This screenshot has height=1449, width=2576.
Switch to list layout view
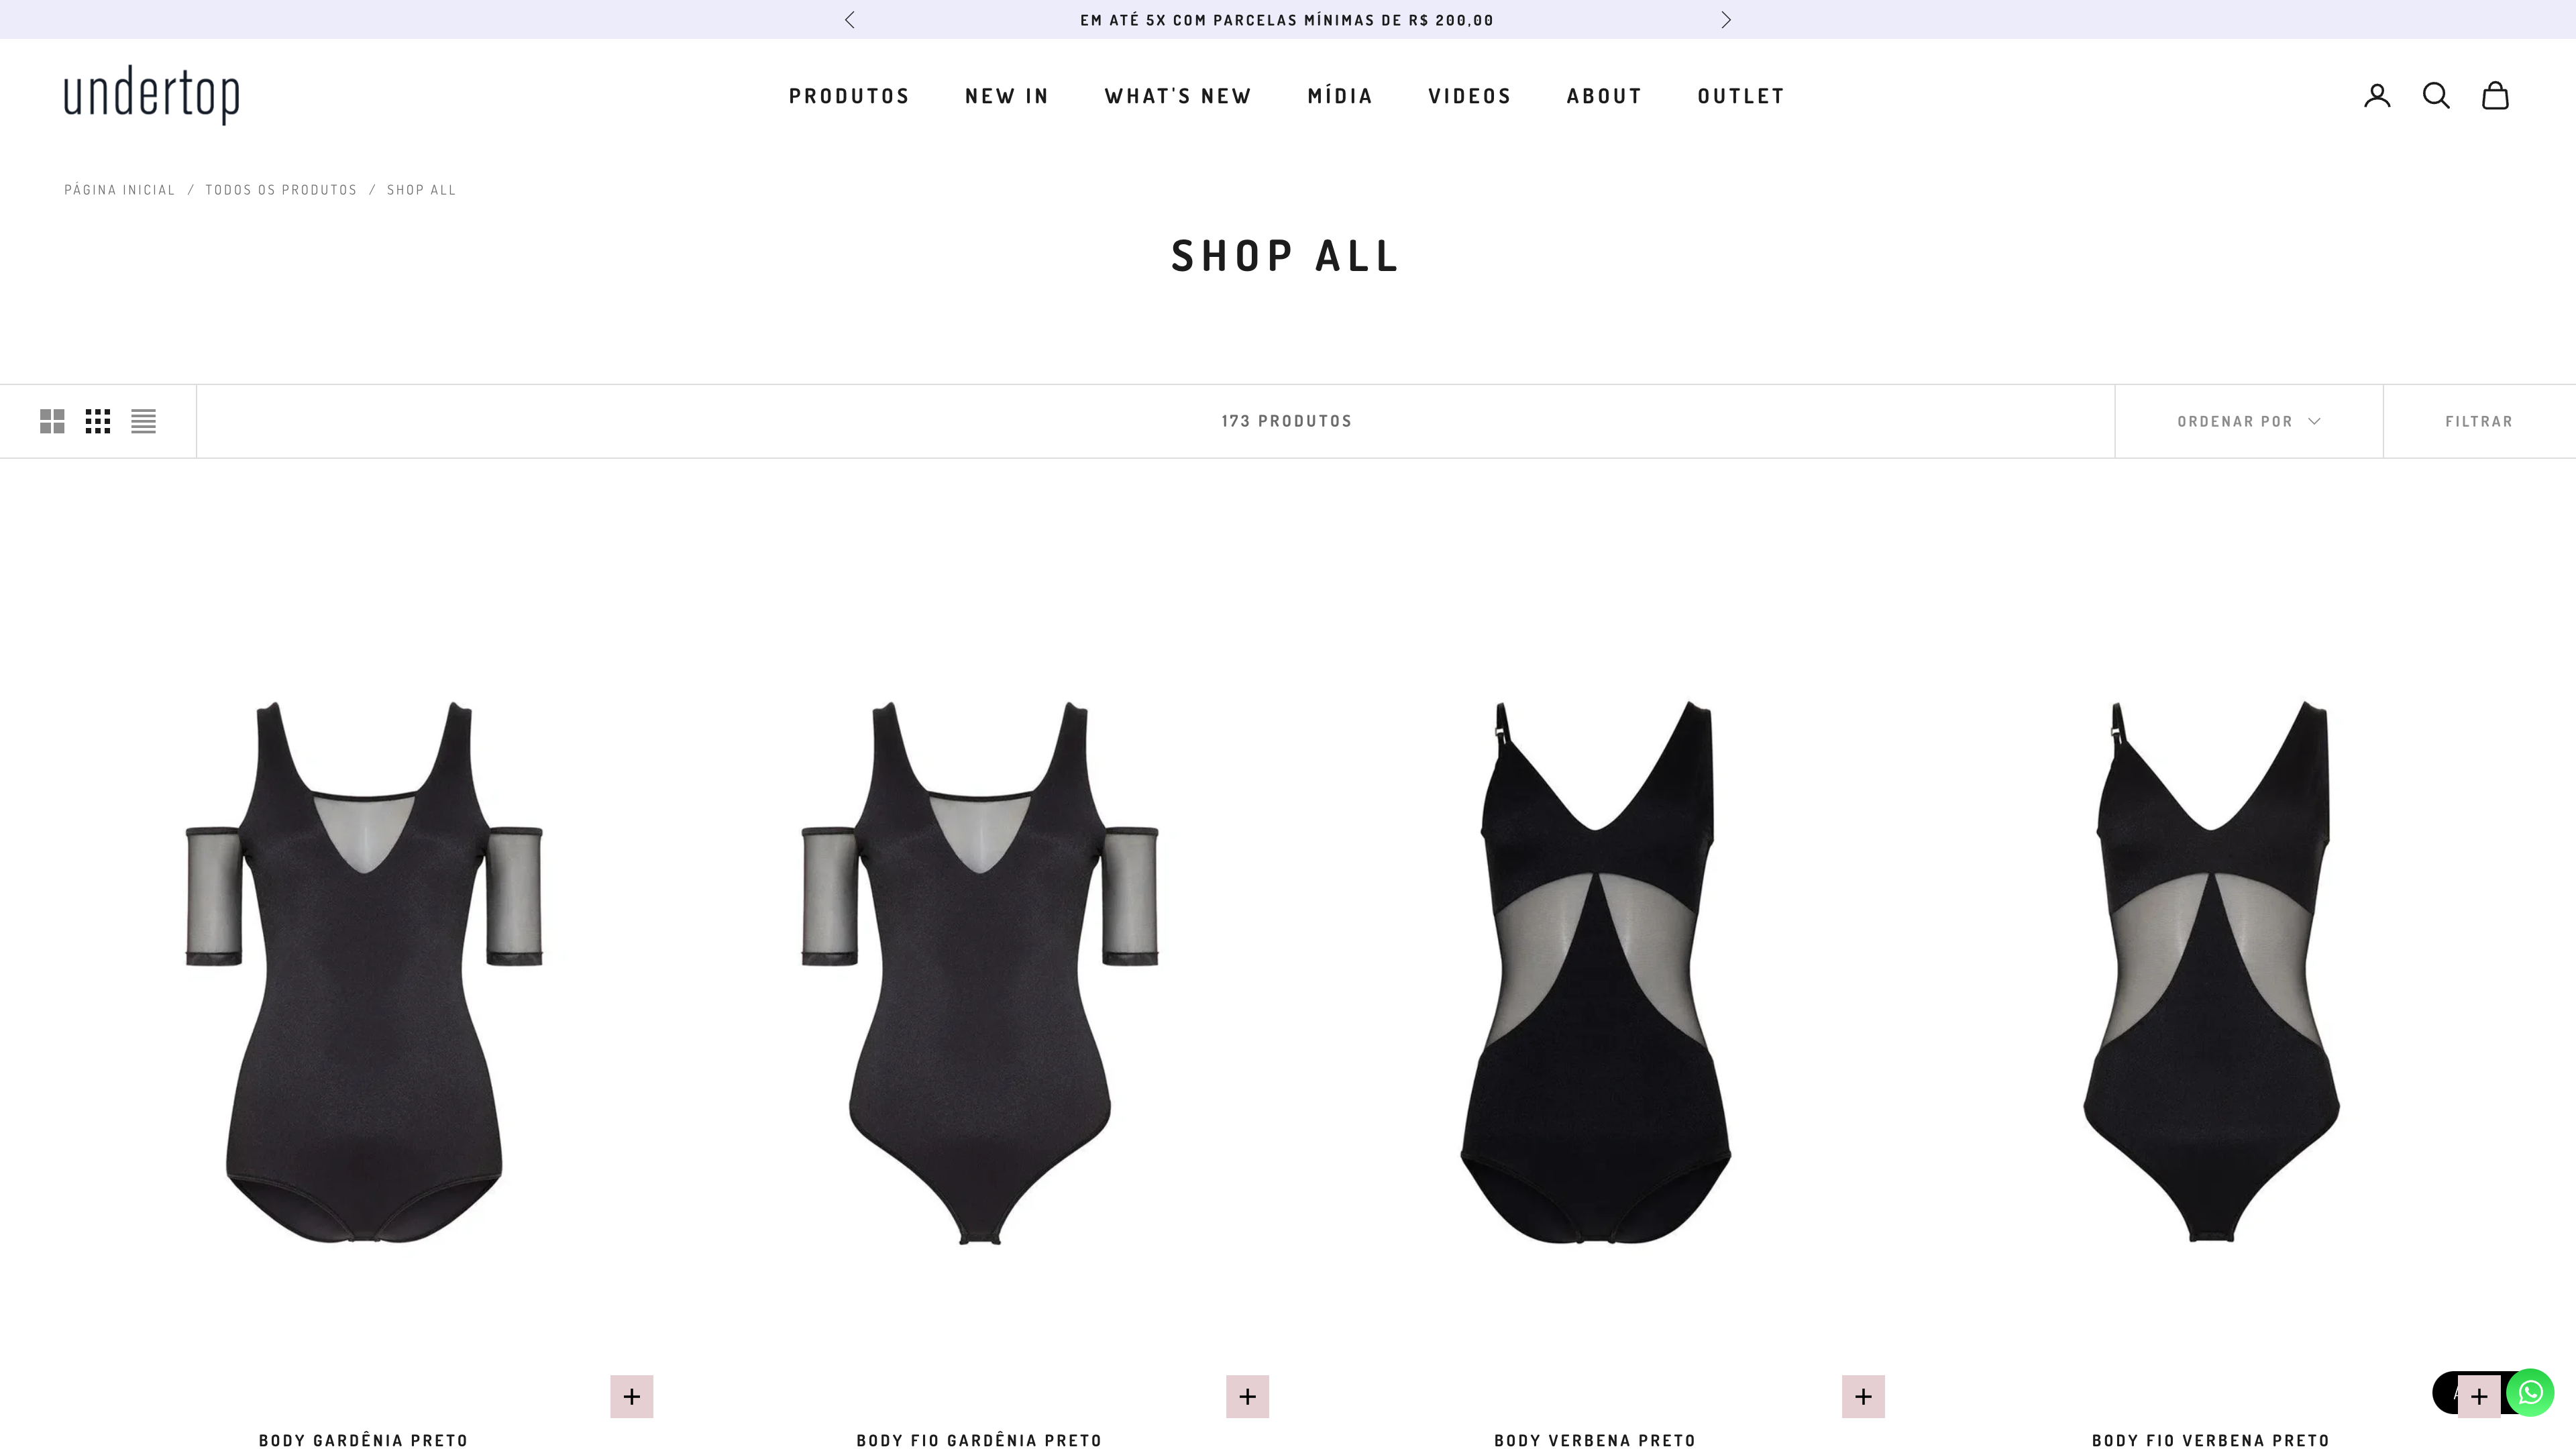[143, 421]
